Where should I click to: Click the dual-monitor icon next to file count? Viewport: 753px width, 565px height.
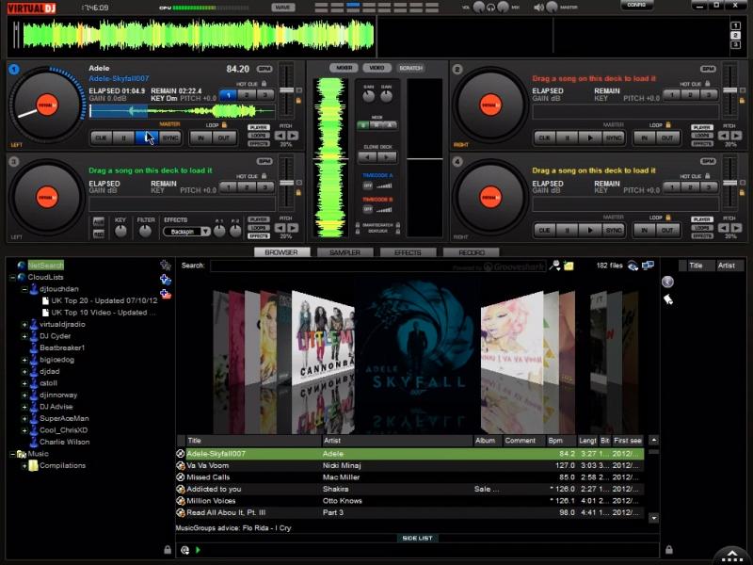click(x=648, y=266)
